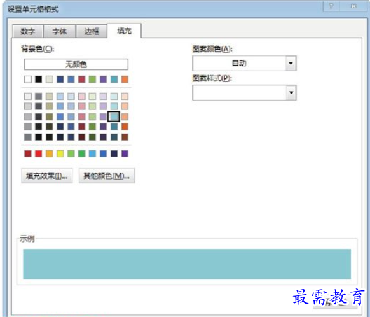Expand the 图案颜色 dropdown arrow
The width and height of the screenshot is (370, 317).
pos(291,63)
